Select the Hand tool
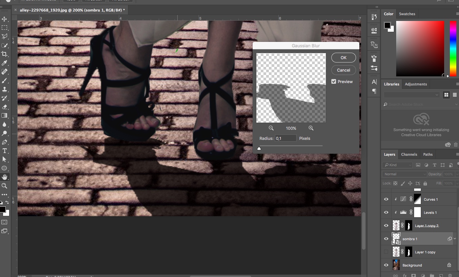Screen dimensions: 459x277 tap(4, 177)
